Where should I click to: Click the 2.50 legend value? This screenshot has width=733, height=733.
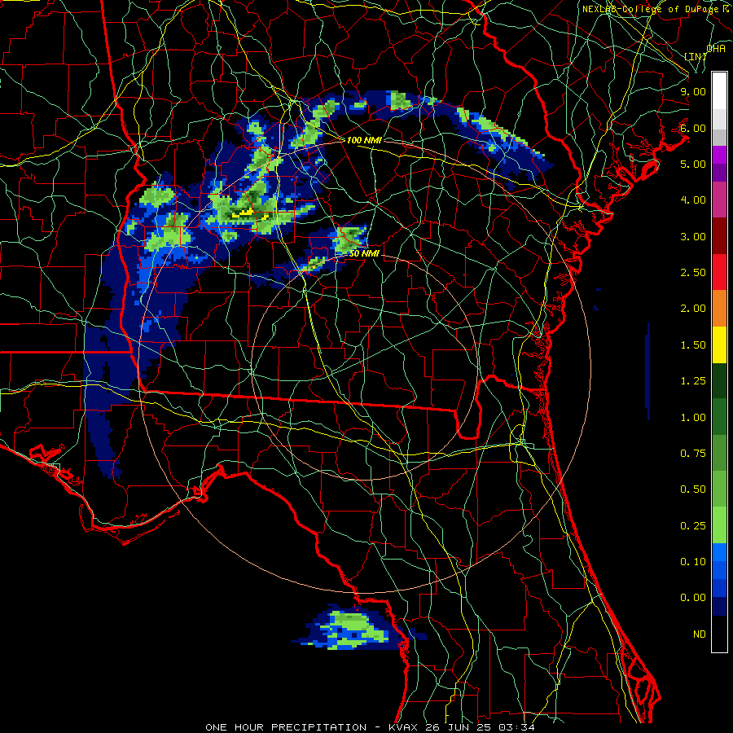click(x=693, y=273)
